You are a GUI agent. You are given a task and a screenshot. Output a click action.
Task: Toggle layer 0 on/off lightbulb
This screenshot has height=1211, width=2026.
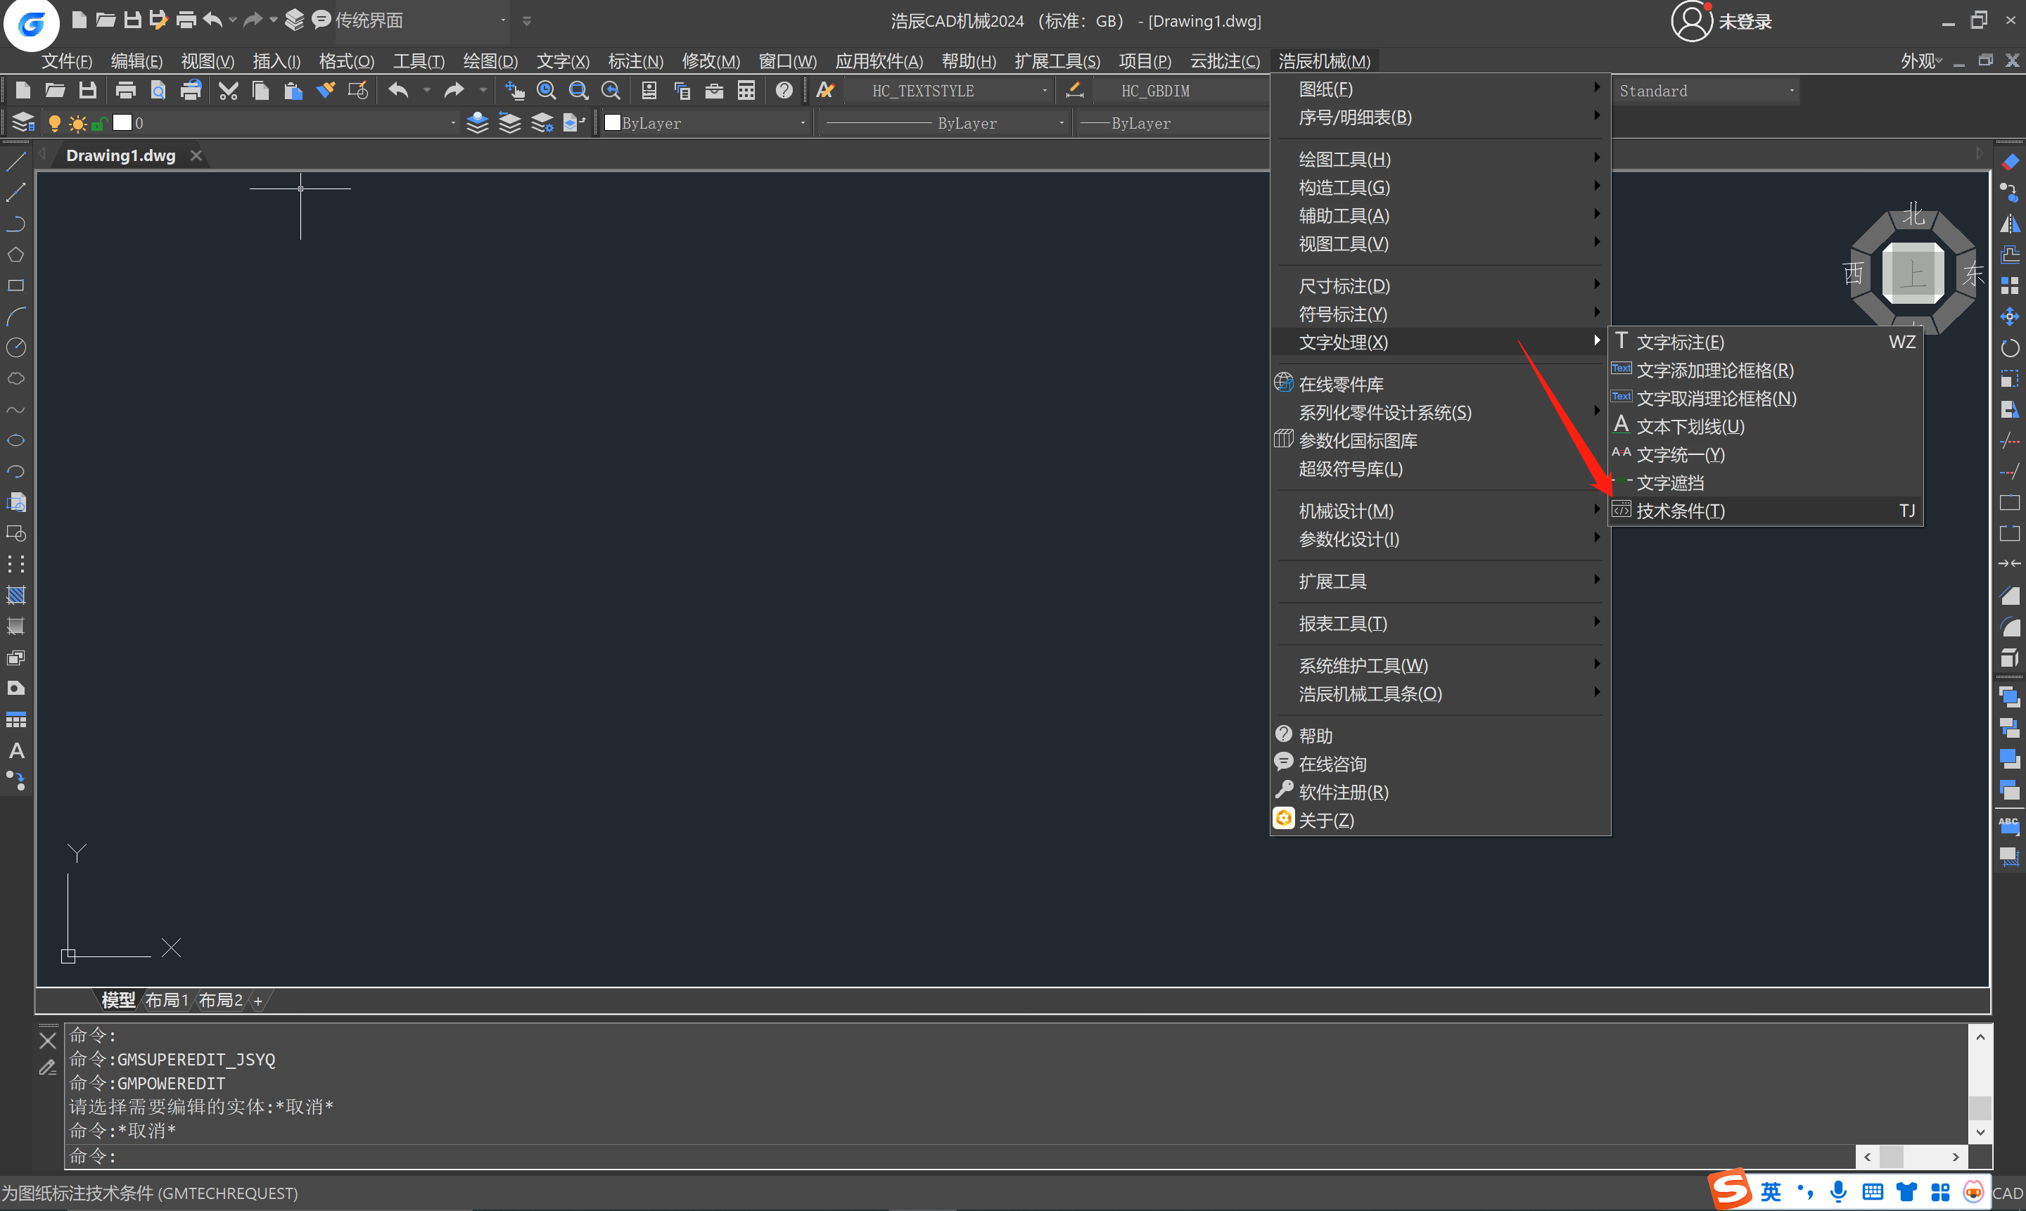pyautogui.click(x=55, y=123)
